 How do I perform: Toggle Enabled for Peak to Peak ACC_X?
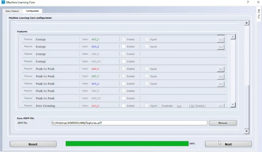click(124, 69)
